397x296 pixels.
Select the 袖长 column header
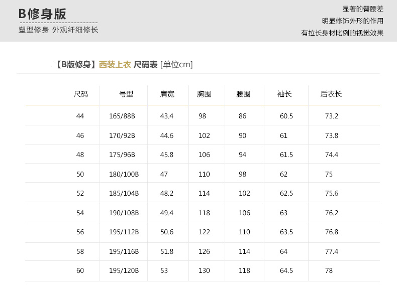point(284,94)
